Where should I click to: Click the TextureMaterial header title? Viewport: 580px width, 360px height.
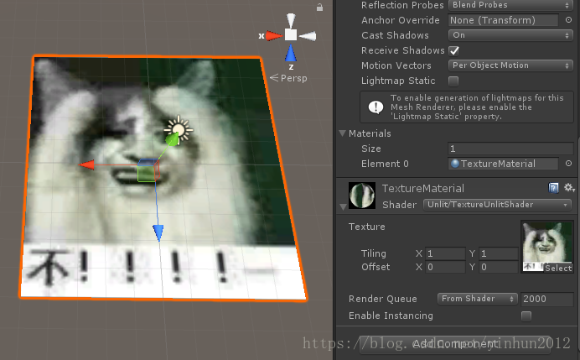click(x=423, y=189)
